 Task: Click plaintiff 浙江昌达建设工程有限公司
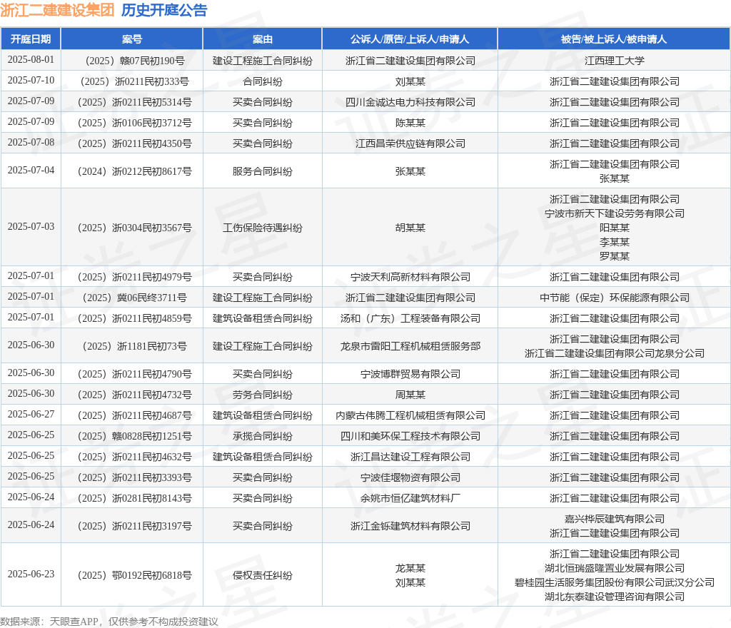tap(410, 457)
